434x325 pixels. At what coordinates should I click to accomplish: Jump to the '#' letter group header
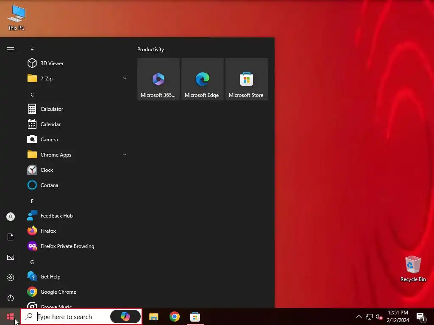[32, 49]
